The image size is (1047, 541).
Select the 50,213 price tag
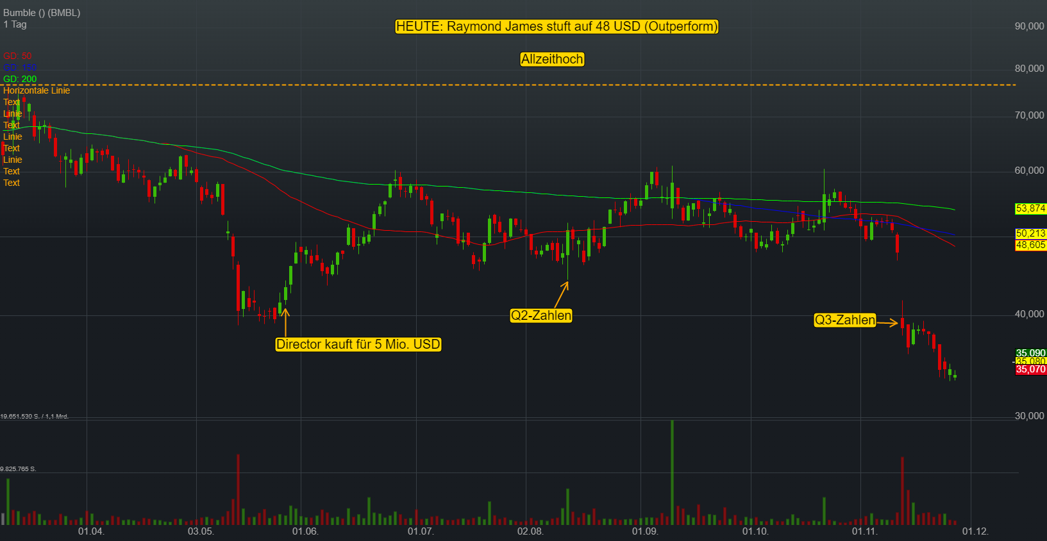[1031, 233]
